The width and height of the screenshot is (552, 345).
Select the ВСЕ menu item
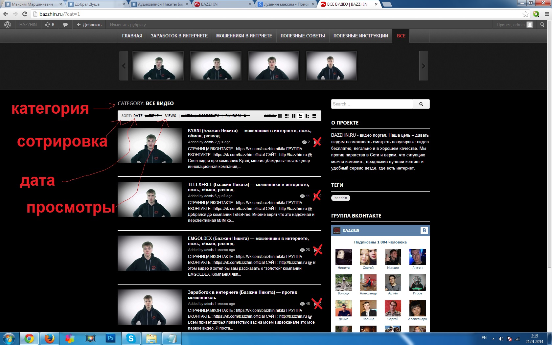tap(401, 36)
